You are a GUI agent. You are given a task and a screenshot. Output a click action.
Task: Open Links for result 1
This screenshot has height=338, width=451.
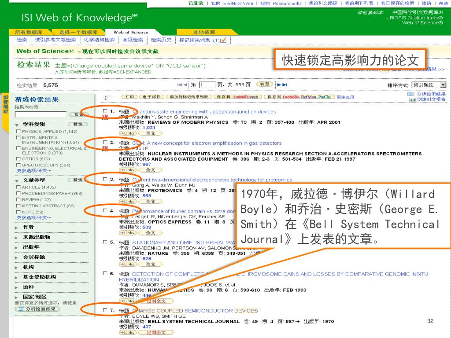(x=127, y=133)
